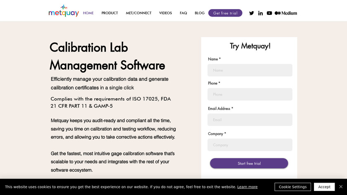Click the 'Complies with the requirements of ISO 17025' text
Image resolution: width=347 pixels, height=195 pixels.
pyautogui.click(x=111, y=102)
